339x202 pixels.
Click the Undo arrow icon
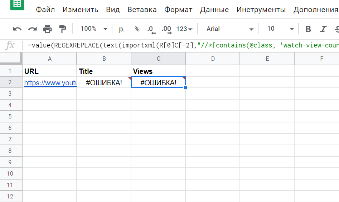tap(17, 29)
